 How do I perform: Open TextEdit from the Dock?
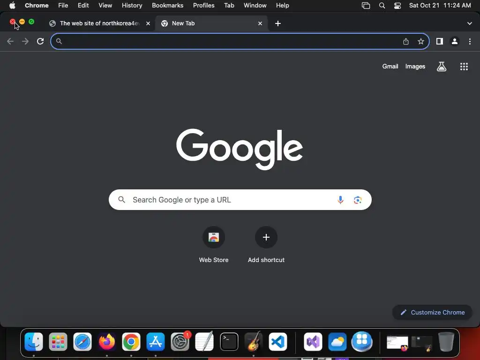pos(204,342)
